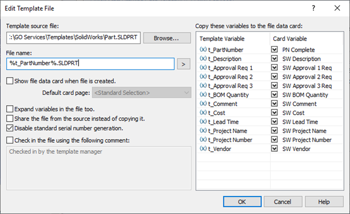The width and height of the screenshot is (350, 214).
Task: Click the variable icon beside t_Lead Time
Action: click(203, 121)
